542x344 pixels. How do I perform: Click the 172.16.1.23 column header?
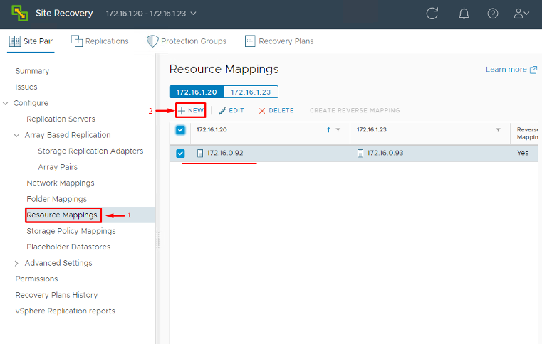430,133
